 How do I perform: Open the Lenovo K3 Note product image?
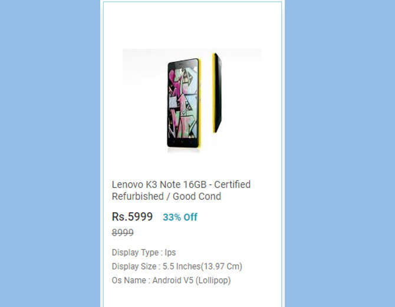coord(192,101)
